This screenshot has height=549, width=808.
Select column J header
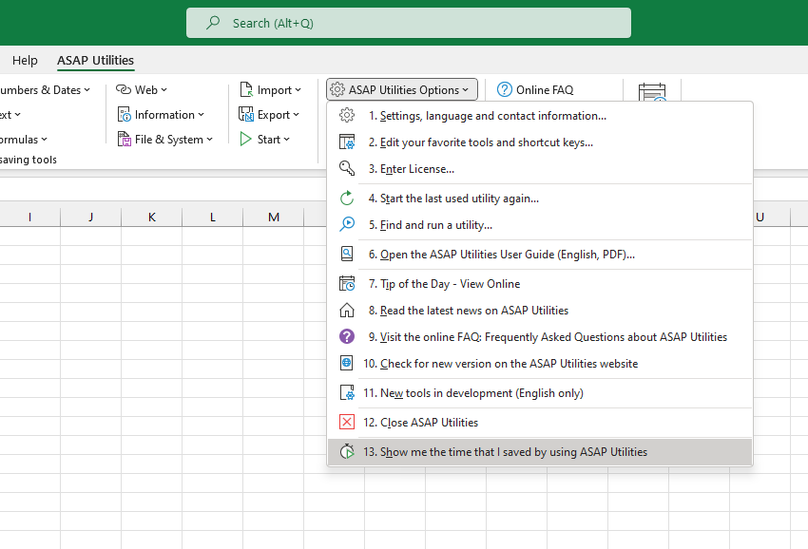[x=90, y=217]
